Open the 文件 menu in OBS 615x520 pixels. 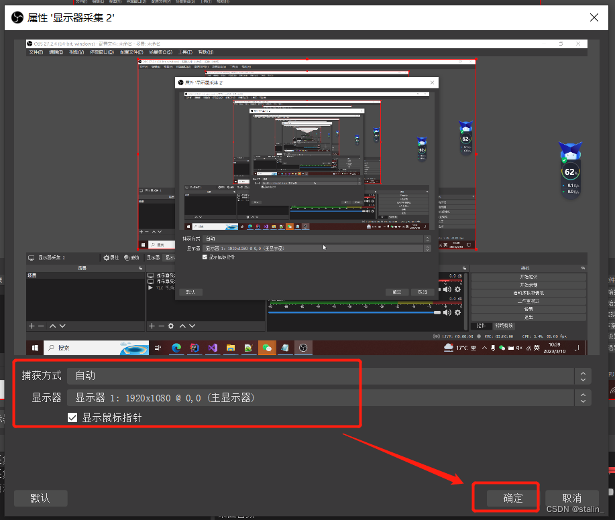click(x=36, y=52)
